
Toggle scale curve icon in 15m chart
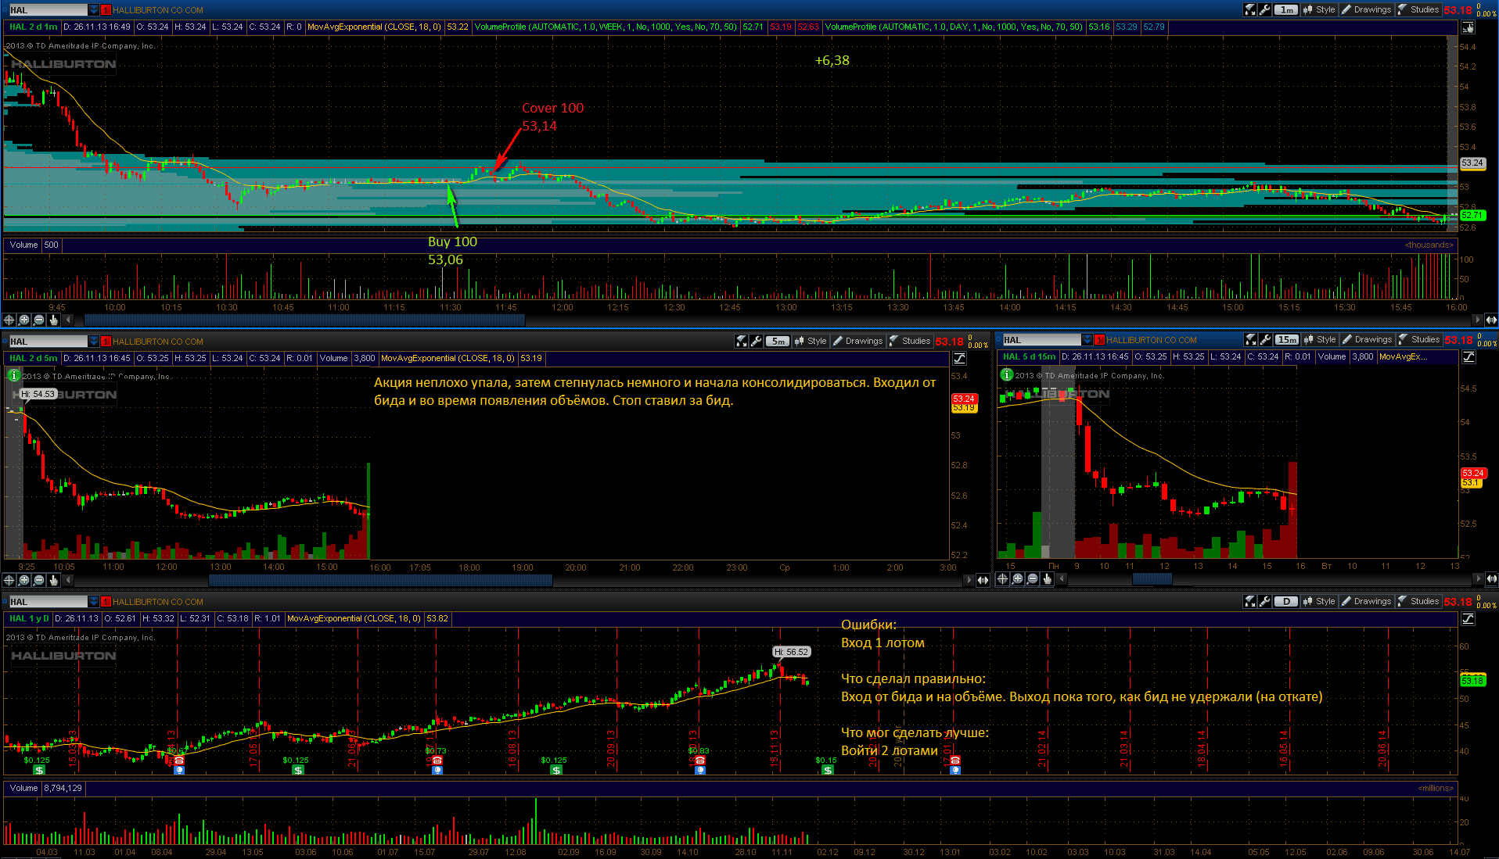(x=1469, y=357)
